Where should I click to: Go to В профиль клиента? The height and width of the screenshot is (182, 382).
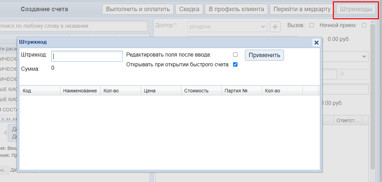pos(236,9)
